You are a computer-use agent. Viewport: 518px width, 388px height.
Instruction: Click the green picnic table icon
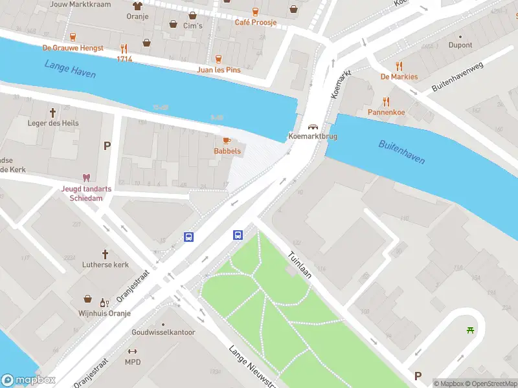471,330
